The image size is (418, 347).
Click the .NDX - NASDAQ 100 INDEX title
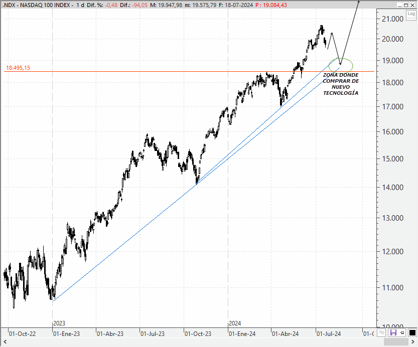pyautogui.click(x=36, y=5)
